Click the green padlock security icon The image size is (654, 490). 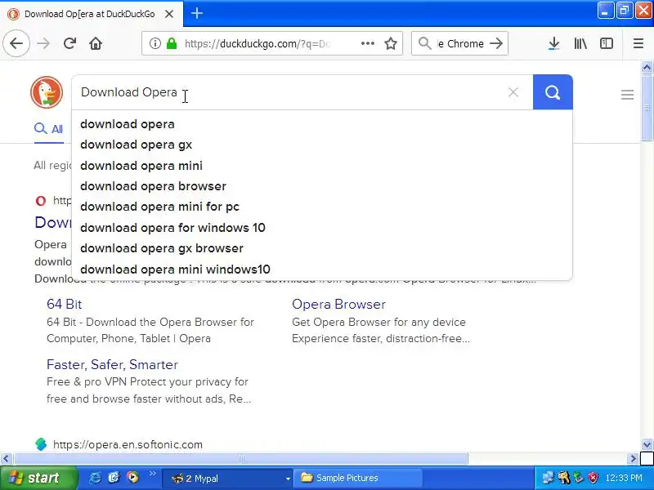172,43
